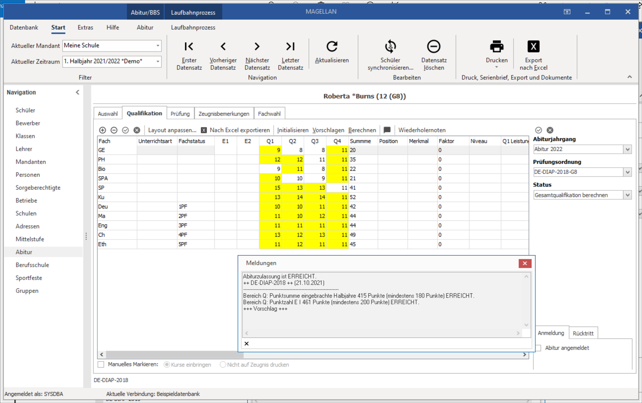This screenshot has width=642, height=403.
Task: Select the yellow Q1 cell of the GE row
Action: (x=270, y=150)
